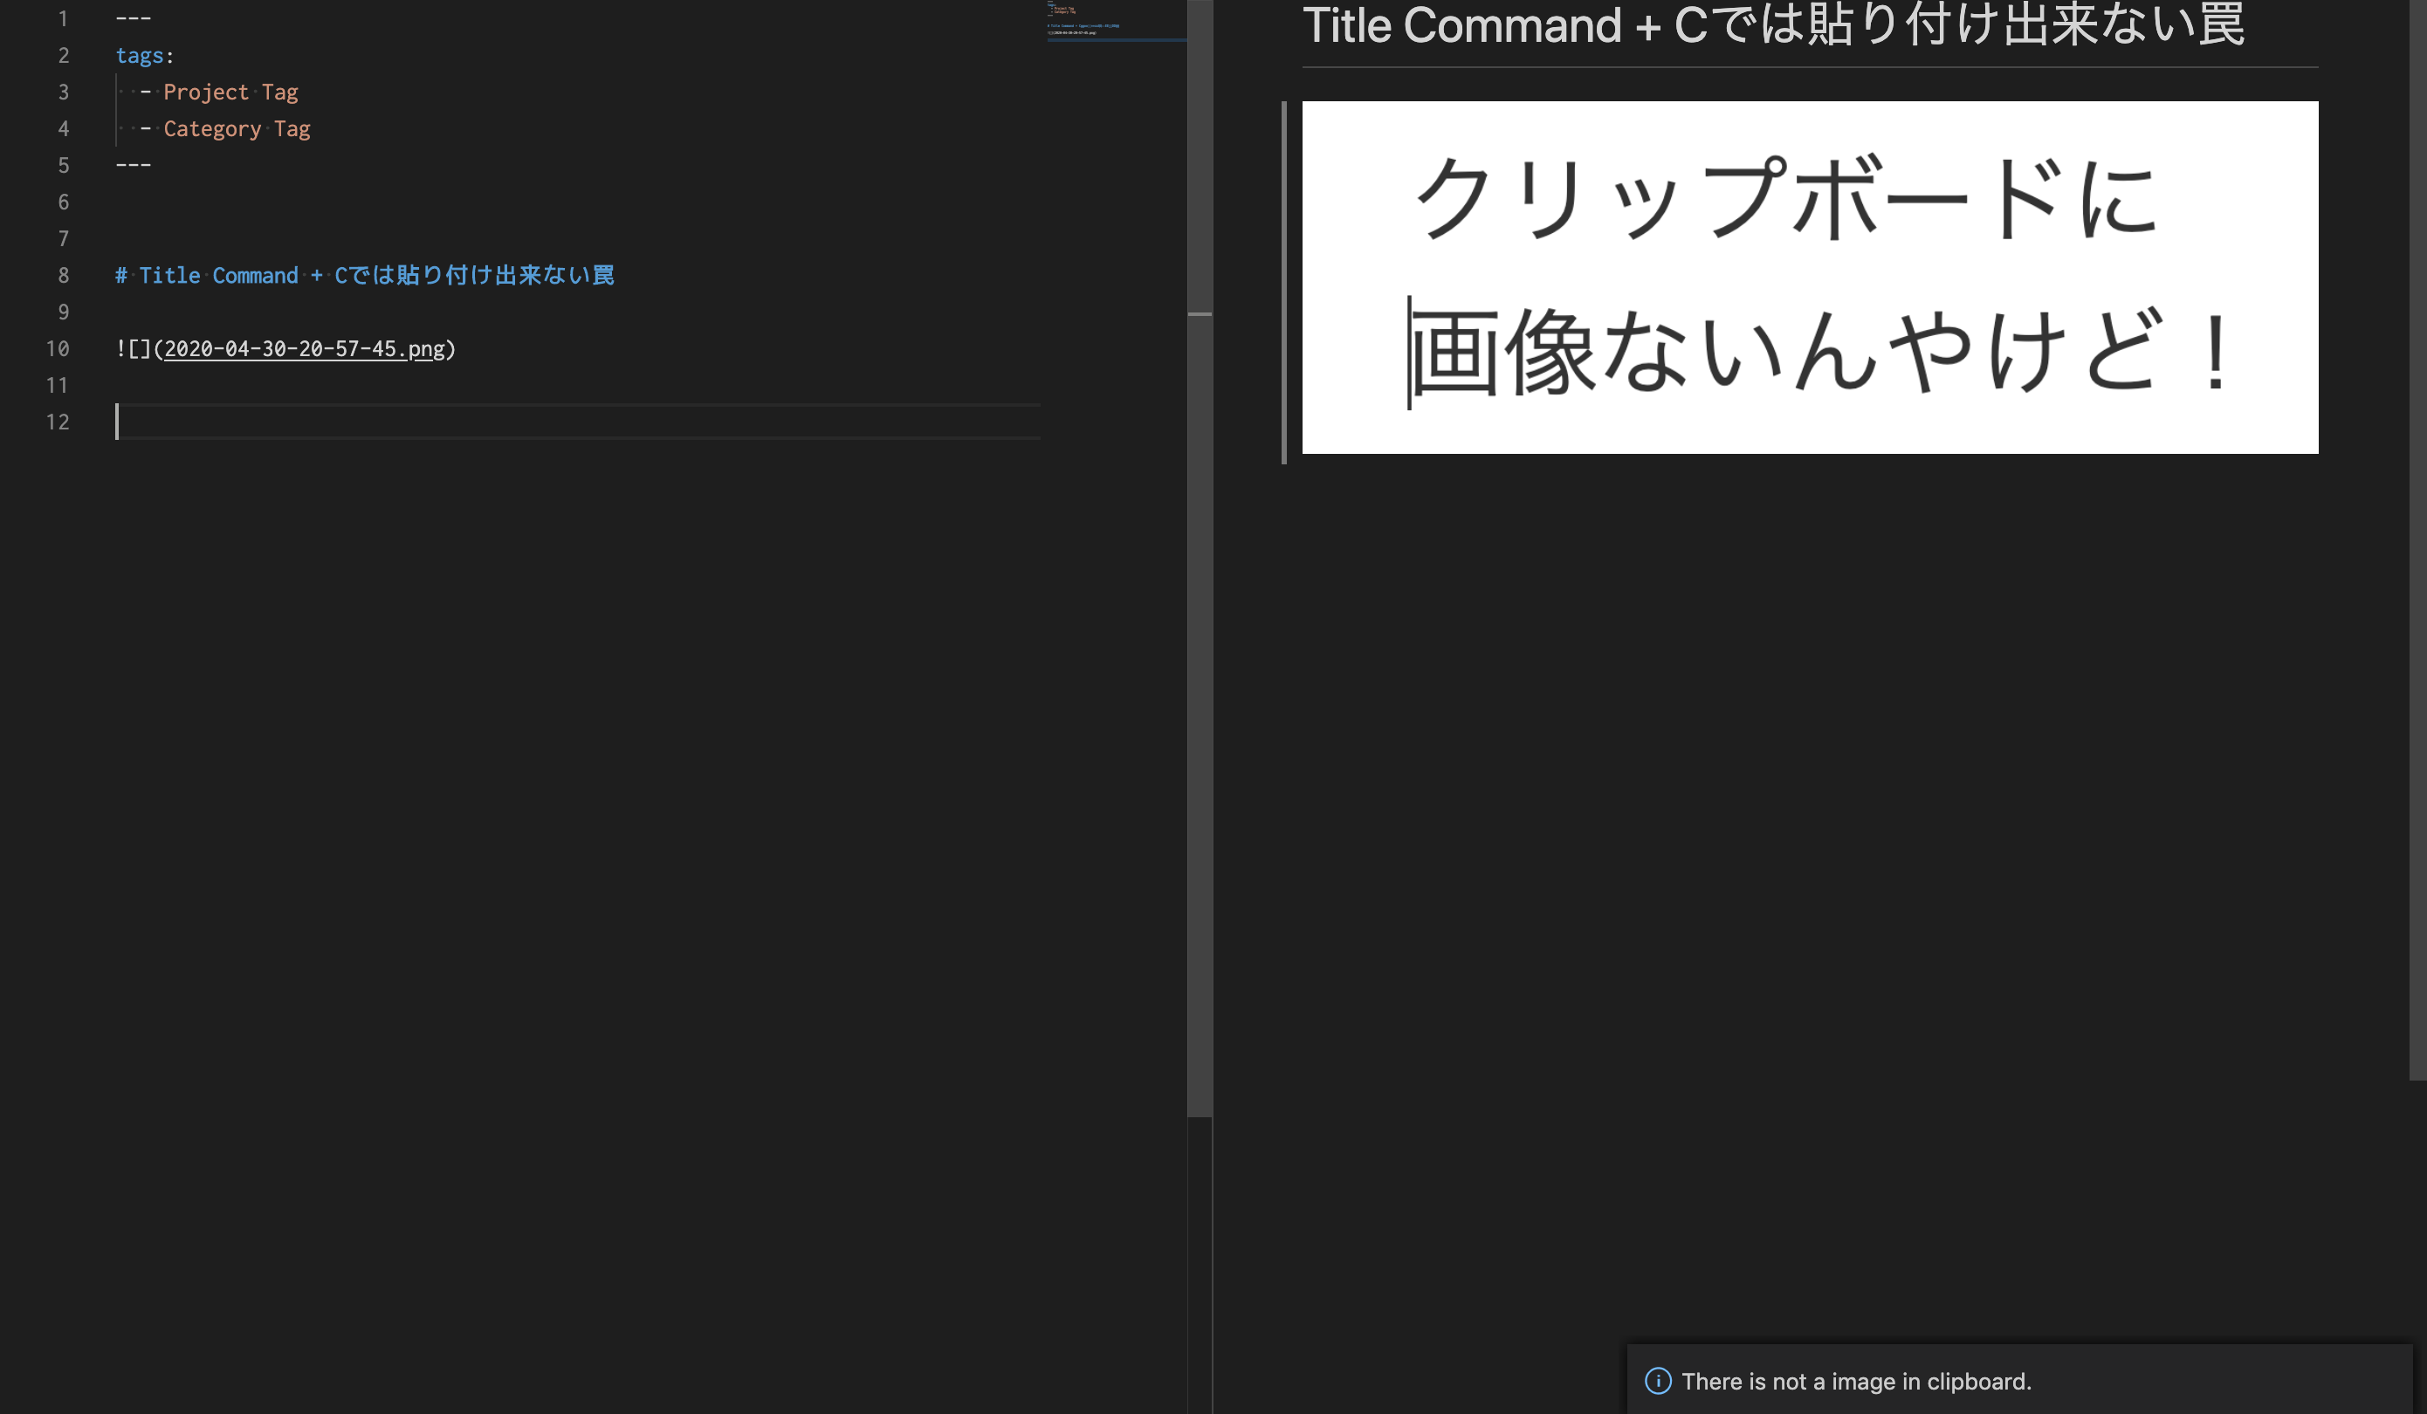This screenshot has height=1414, width=2427.
Task: Click the '![]' image markup before the link
Action: click(x=133, y=348)
